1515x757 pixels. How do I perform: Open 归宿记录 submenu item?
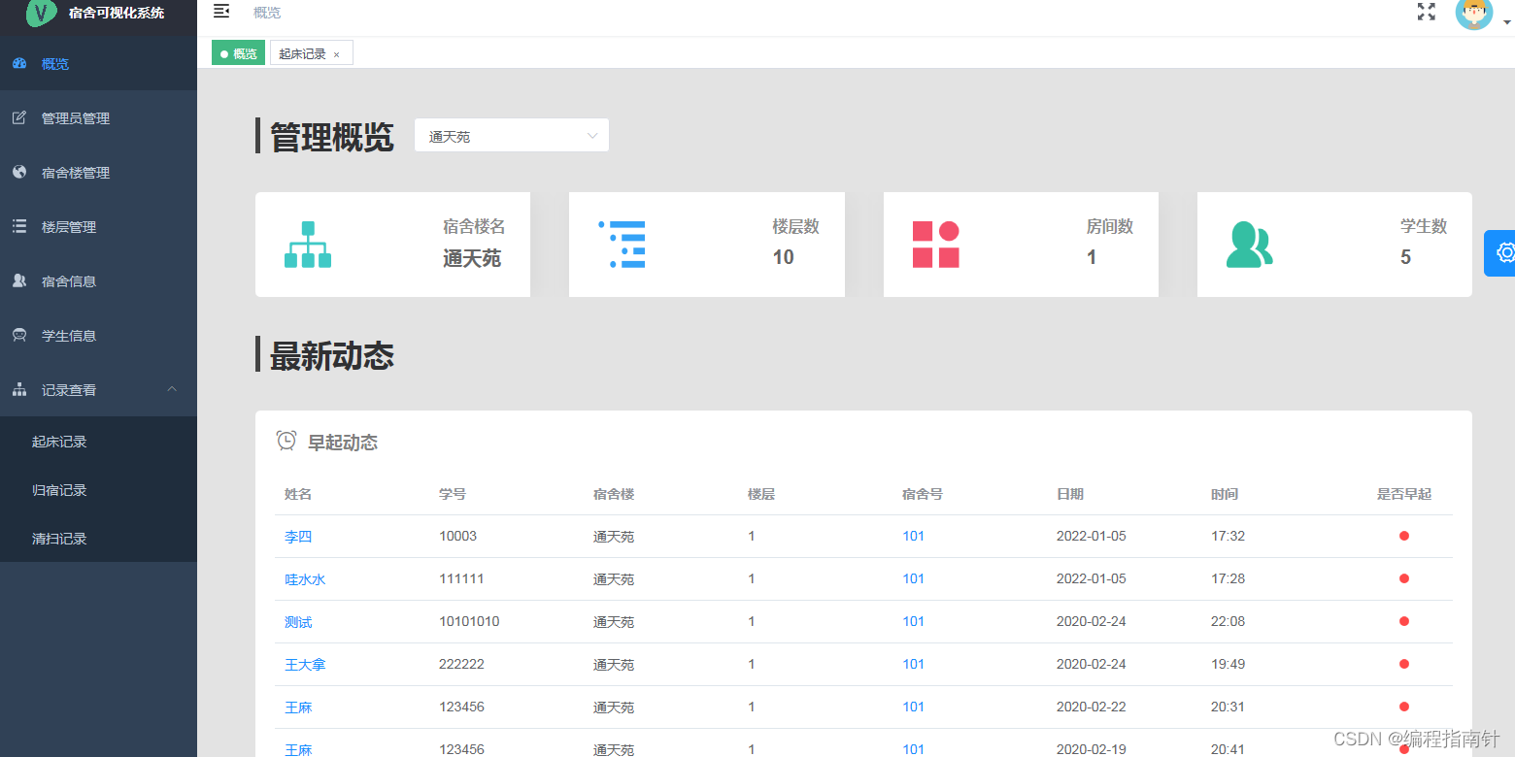click(98, 490)
